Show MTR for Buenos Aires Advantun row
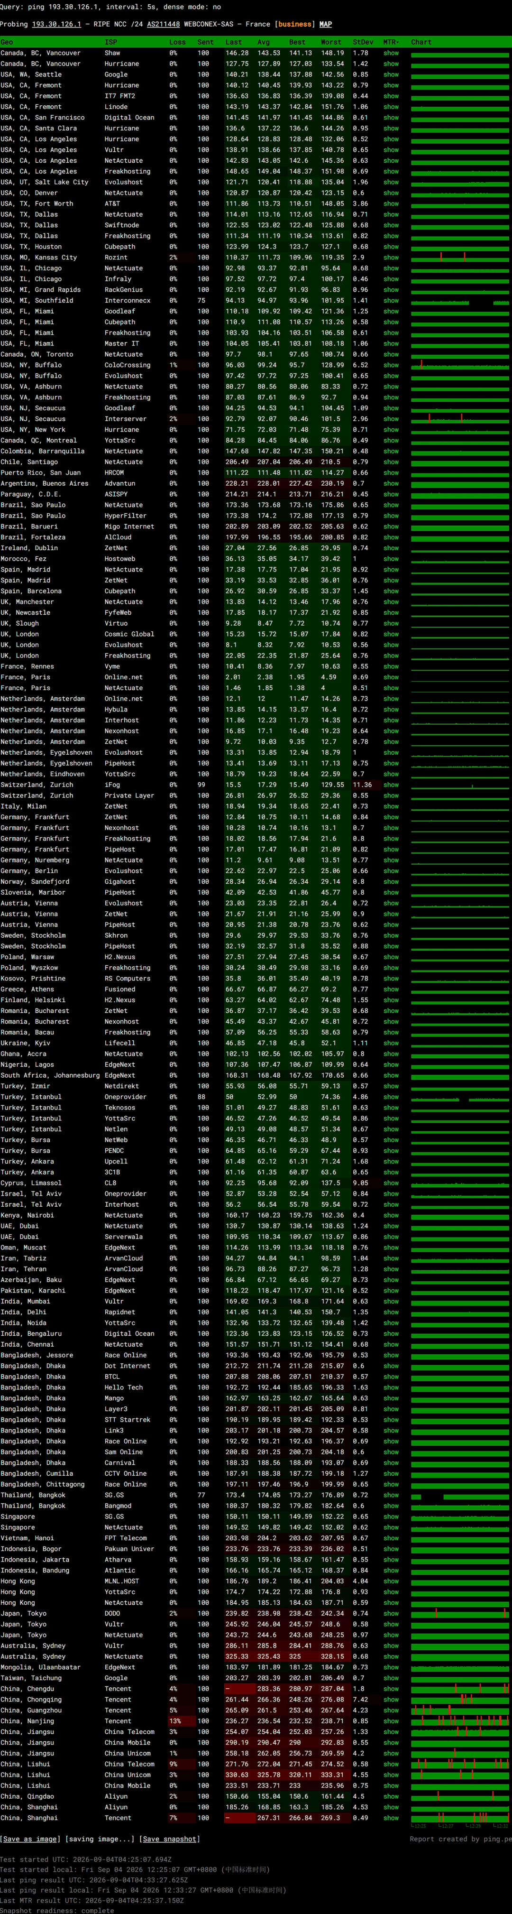Viewport: 512px width, 1914px height. [391, 484]
